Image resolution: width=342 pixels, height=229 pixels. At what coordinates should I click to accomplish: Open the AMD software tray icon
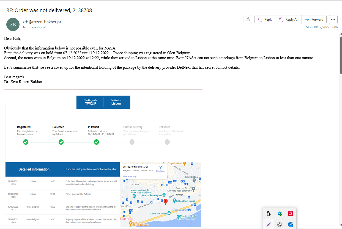290,214
